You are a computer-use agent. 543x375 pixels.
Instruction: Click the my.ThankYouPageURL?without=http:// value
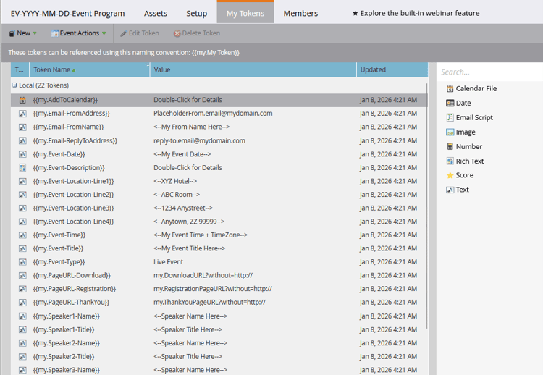pyautogui.click(x=209, y=303)
